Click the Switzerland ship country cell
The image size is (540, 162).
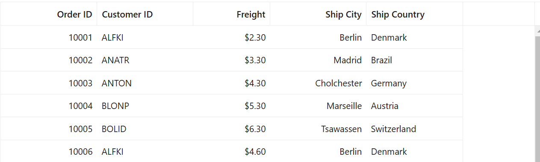(414, 129)
